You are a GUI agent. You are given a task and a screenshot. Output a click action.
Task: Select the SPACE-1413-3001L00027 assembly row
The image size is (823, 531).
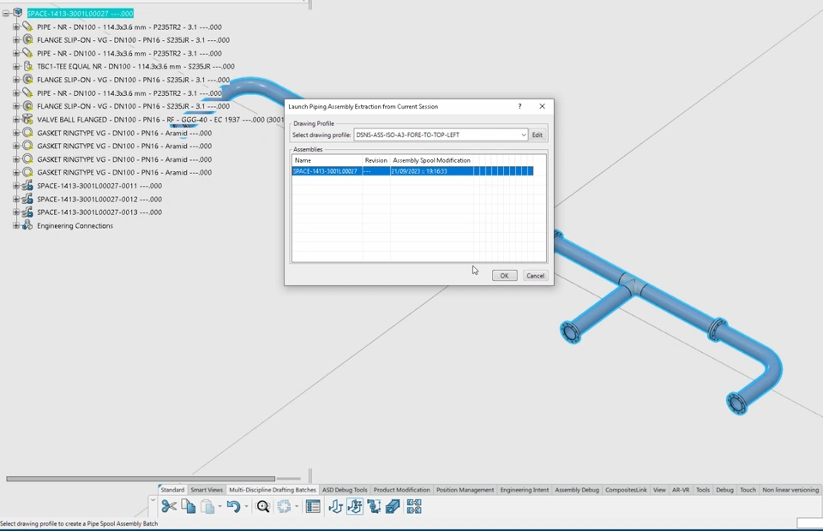tap(412, 171)
